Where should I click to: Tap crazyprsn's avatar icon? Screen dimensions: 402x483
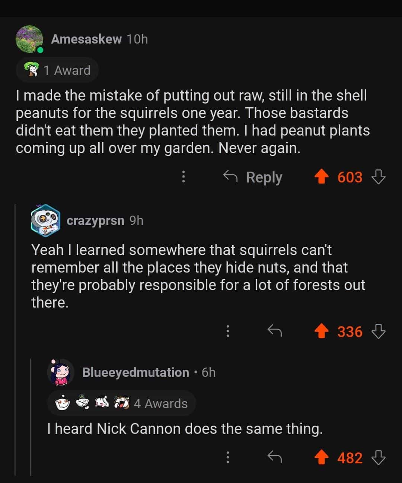coord(46,220)
